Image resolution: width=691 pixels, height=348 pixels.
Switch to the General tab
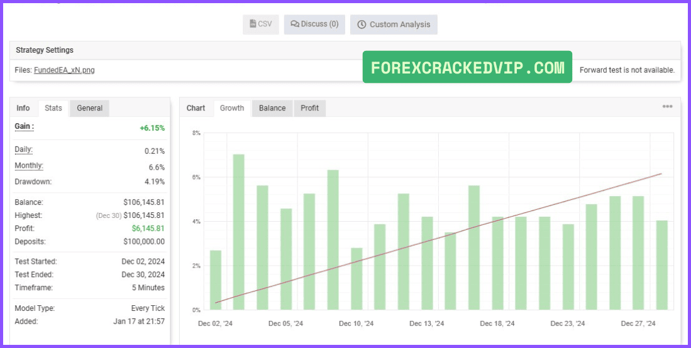(89, 108)
